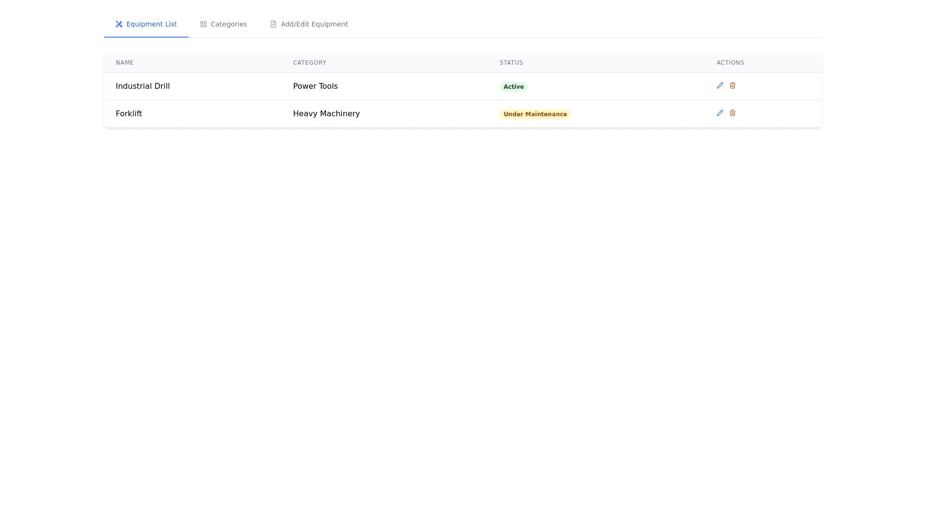Click the CATEGORY column header
The image size is (926, 521).
310,63
